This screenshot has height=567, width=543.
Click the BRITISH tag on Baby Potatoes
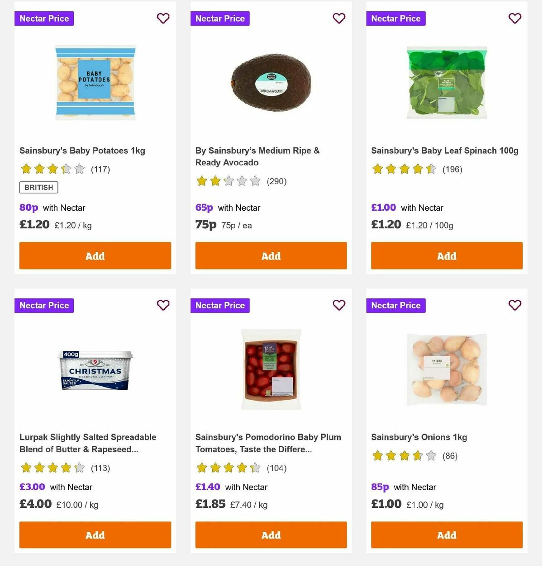[38, 187]
